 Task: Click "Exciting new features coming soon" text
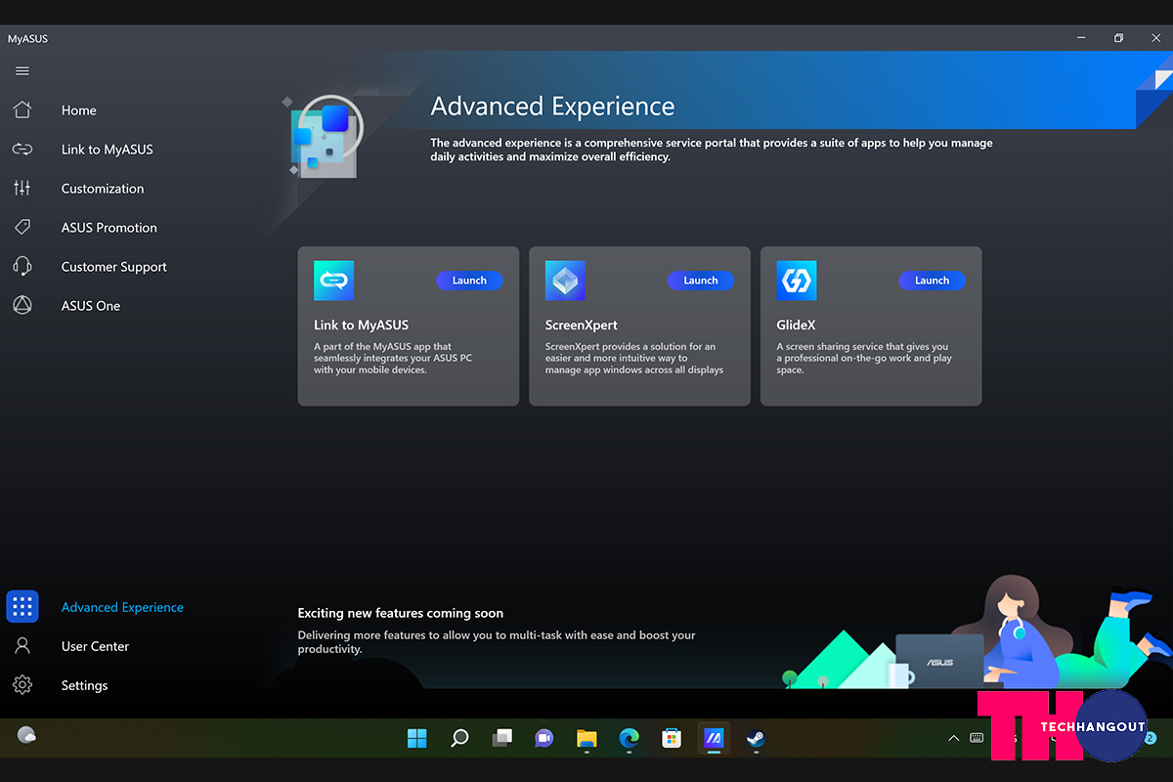(401, 613)
